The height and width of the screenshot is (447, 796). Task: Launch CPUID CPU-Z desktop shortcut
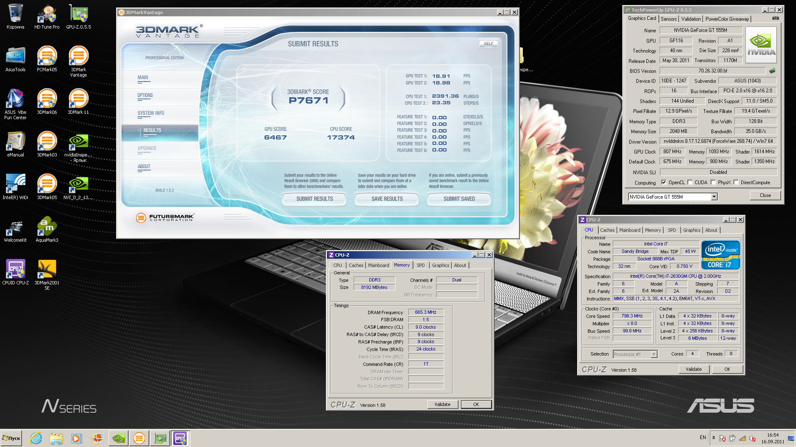point(15,272)
